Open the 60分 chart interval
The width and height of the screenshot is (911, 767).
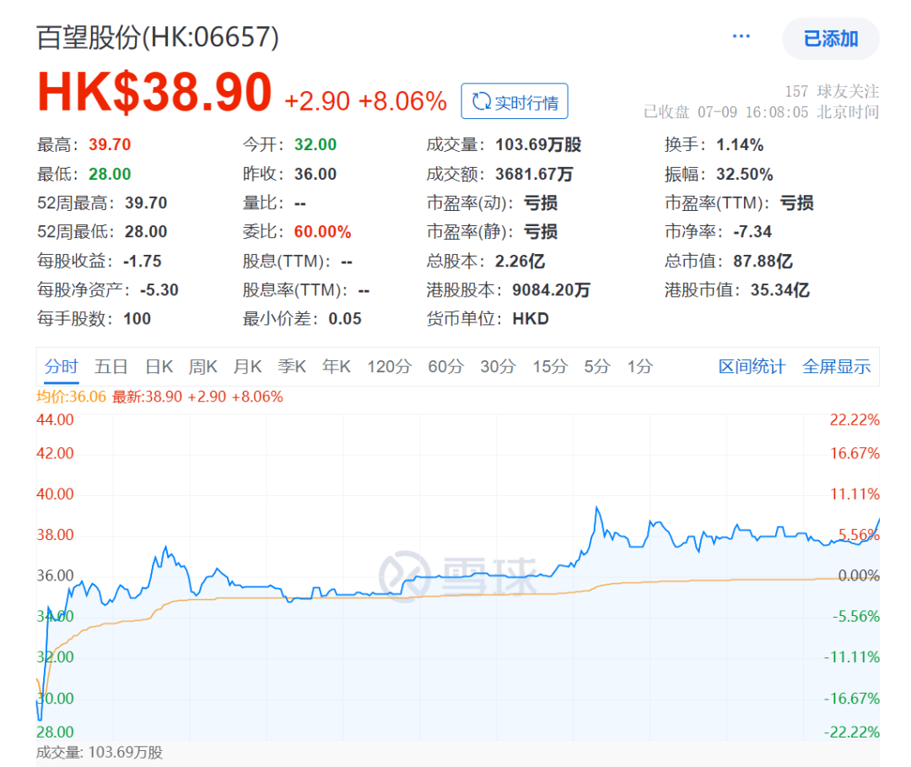[445, 366]
